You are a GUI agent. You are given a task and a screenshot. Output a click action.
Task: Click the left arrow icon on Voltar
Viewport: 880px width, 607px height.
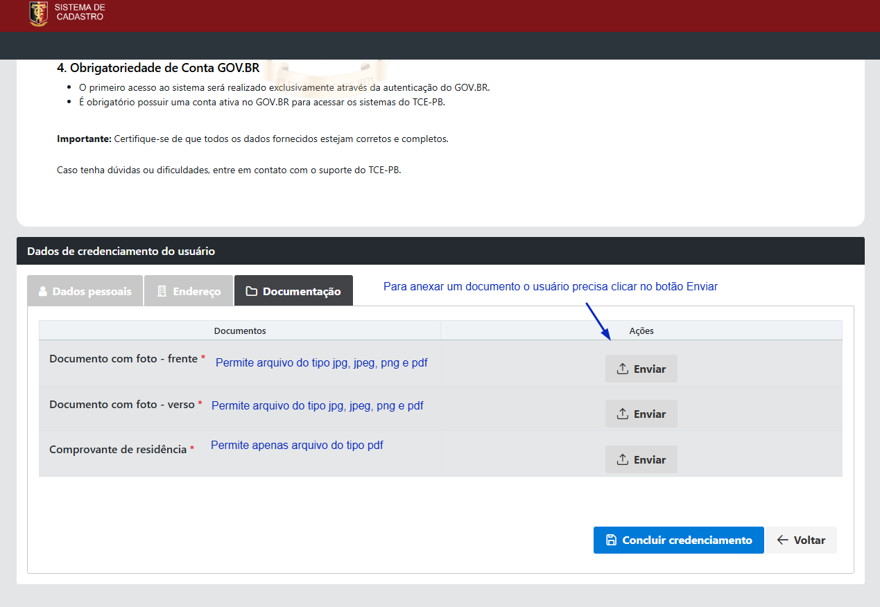pyautogui.click(x=783, y=540)
